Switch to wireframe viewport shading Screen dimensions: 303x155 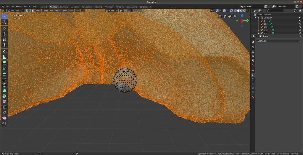pos(235,11)
